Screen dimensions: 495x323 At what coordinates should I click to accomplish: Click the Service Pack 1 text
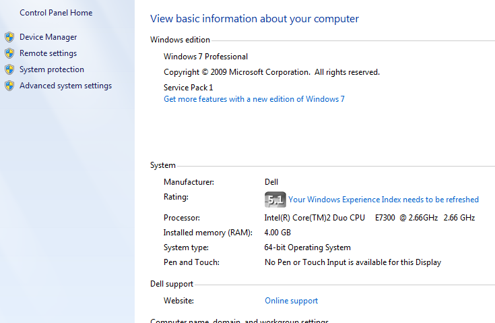[188, 88]
